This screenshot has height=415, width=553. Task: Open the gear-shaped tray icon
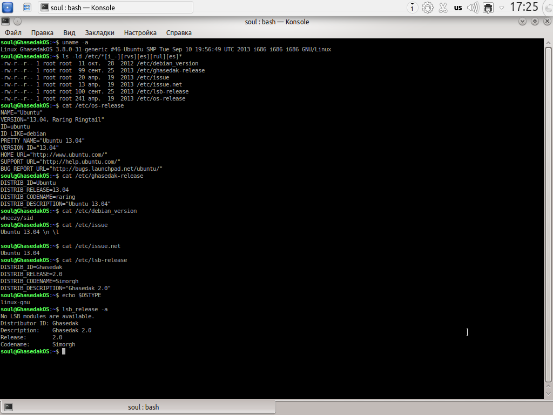click(x=428, y=8)
